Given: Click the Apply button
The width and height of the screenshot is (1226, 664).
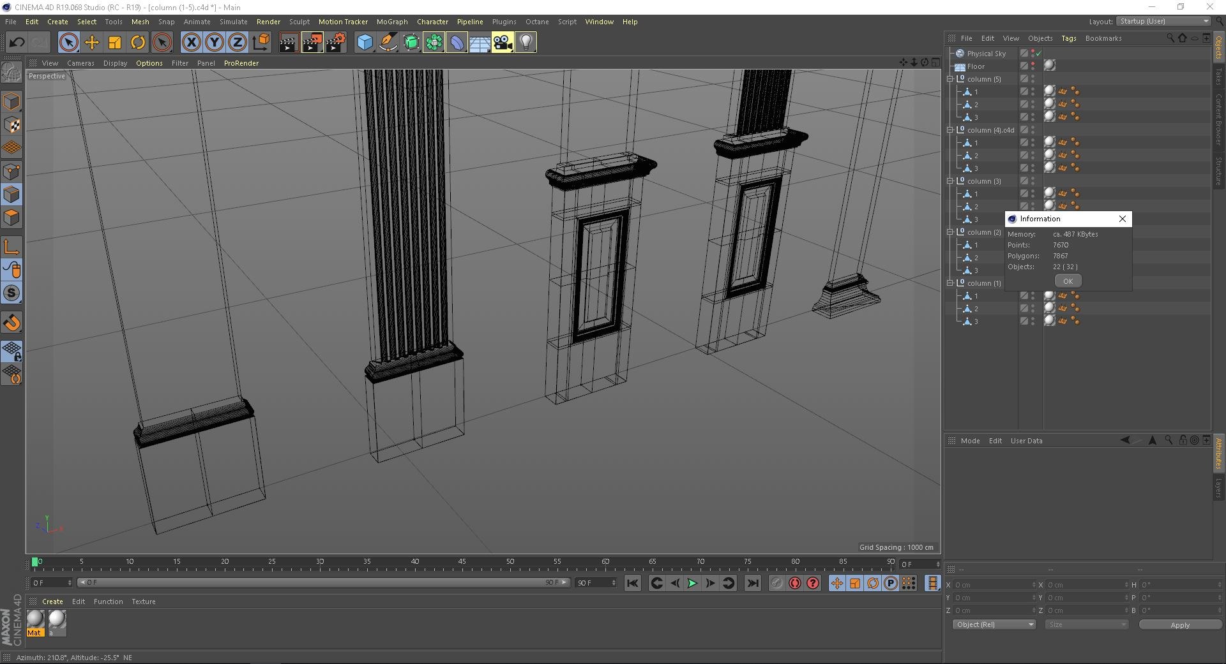Looking at the screenshot, I should pyautogui.click(x=1179, y=625).
